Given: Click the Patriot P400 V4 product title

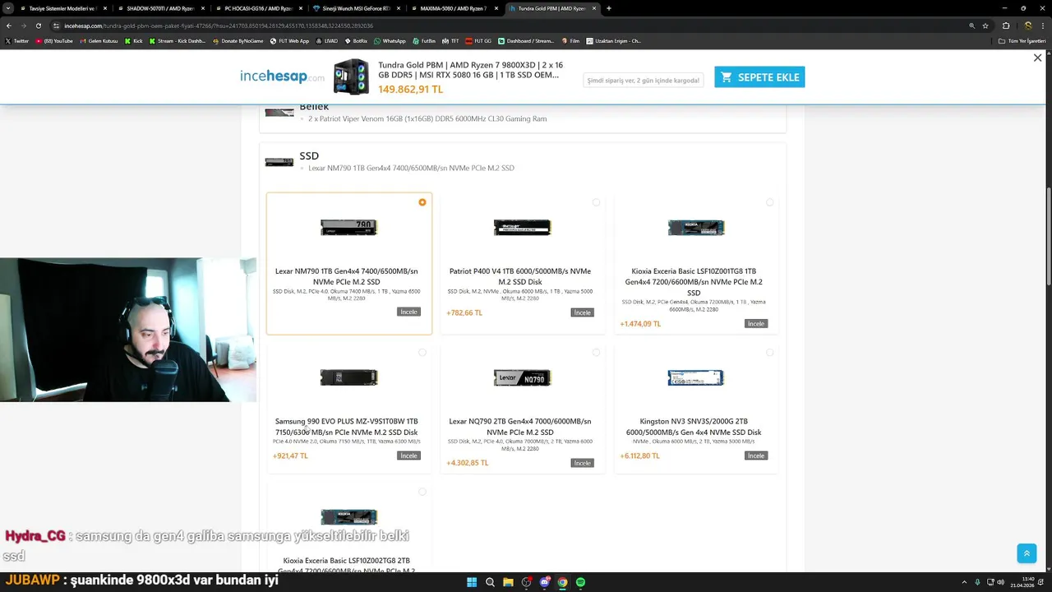Looking at the screenshot, I should click(520, 276).
